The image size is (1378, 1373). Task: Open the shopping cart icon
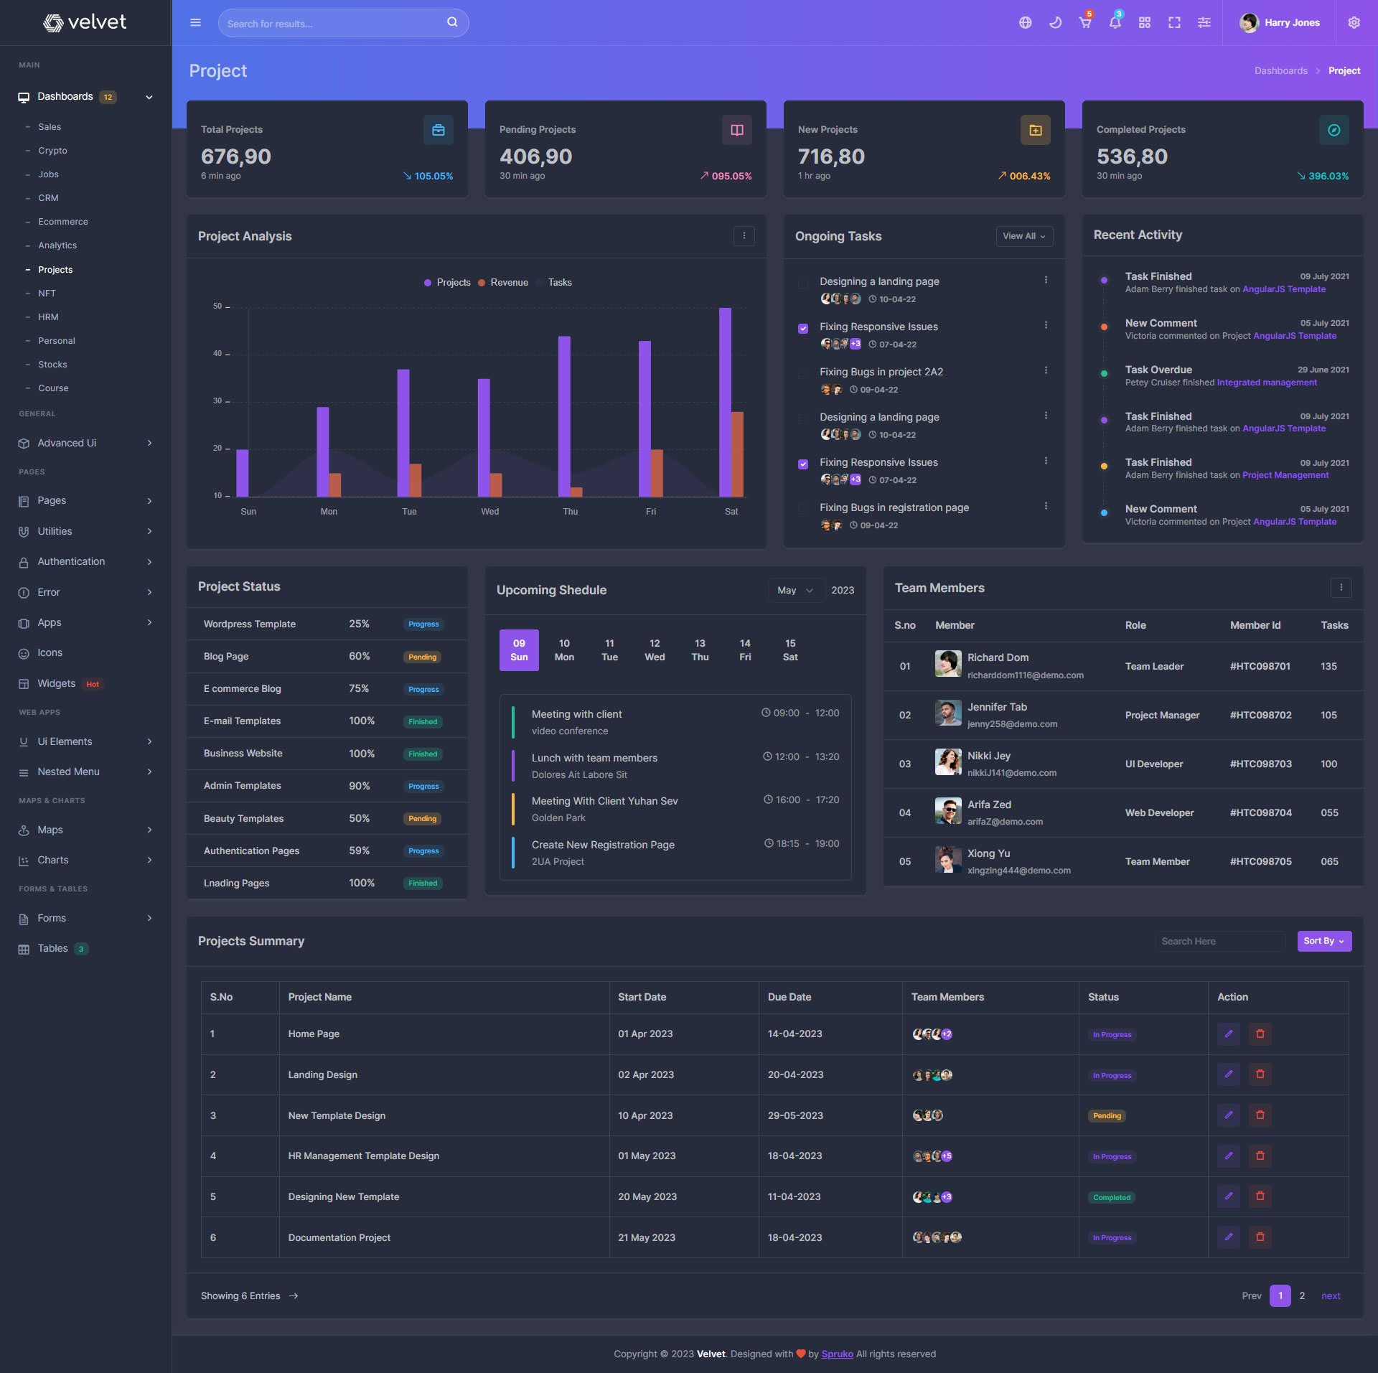pyautogui.click(x=1084, y=23)
